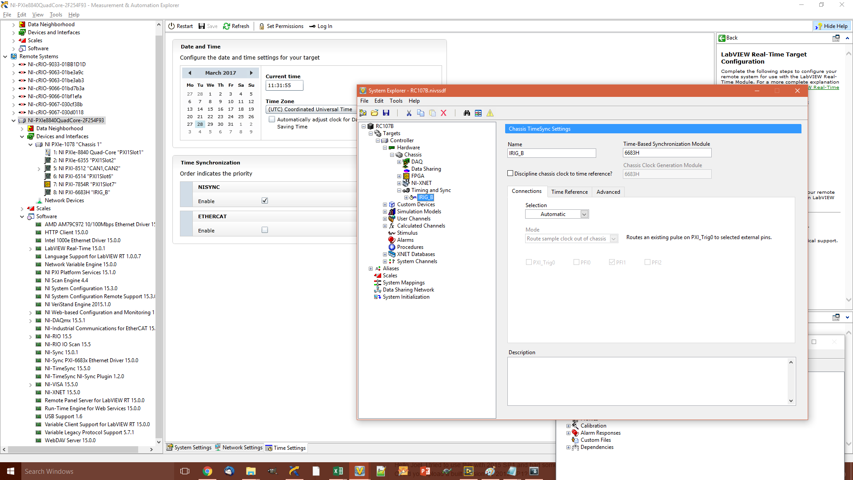Click the Paste icon in System Explorer
The height and width of the screenshot is (480, 853).
point(432,113)
